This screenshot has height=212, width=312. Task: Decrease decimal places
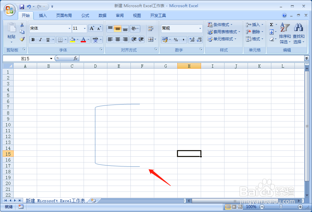pos(199,40)
